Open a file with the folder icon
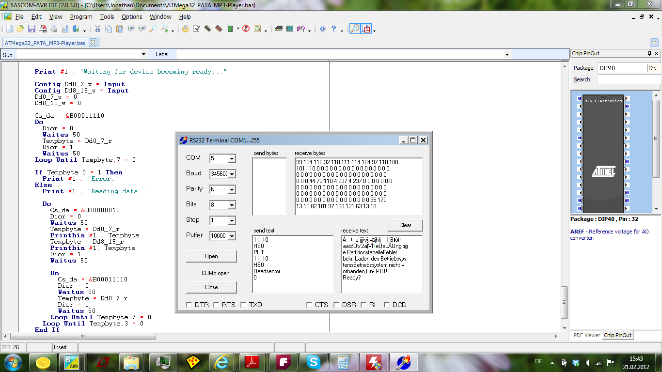Viewport: 662px width, 372px height. click(x=20, y=29)
